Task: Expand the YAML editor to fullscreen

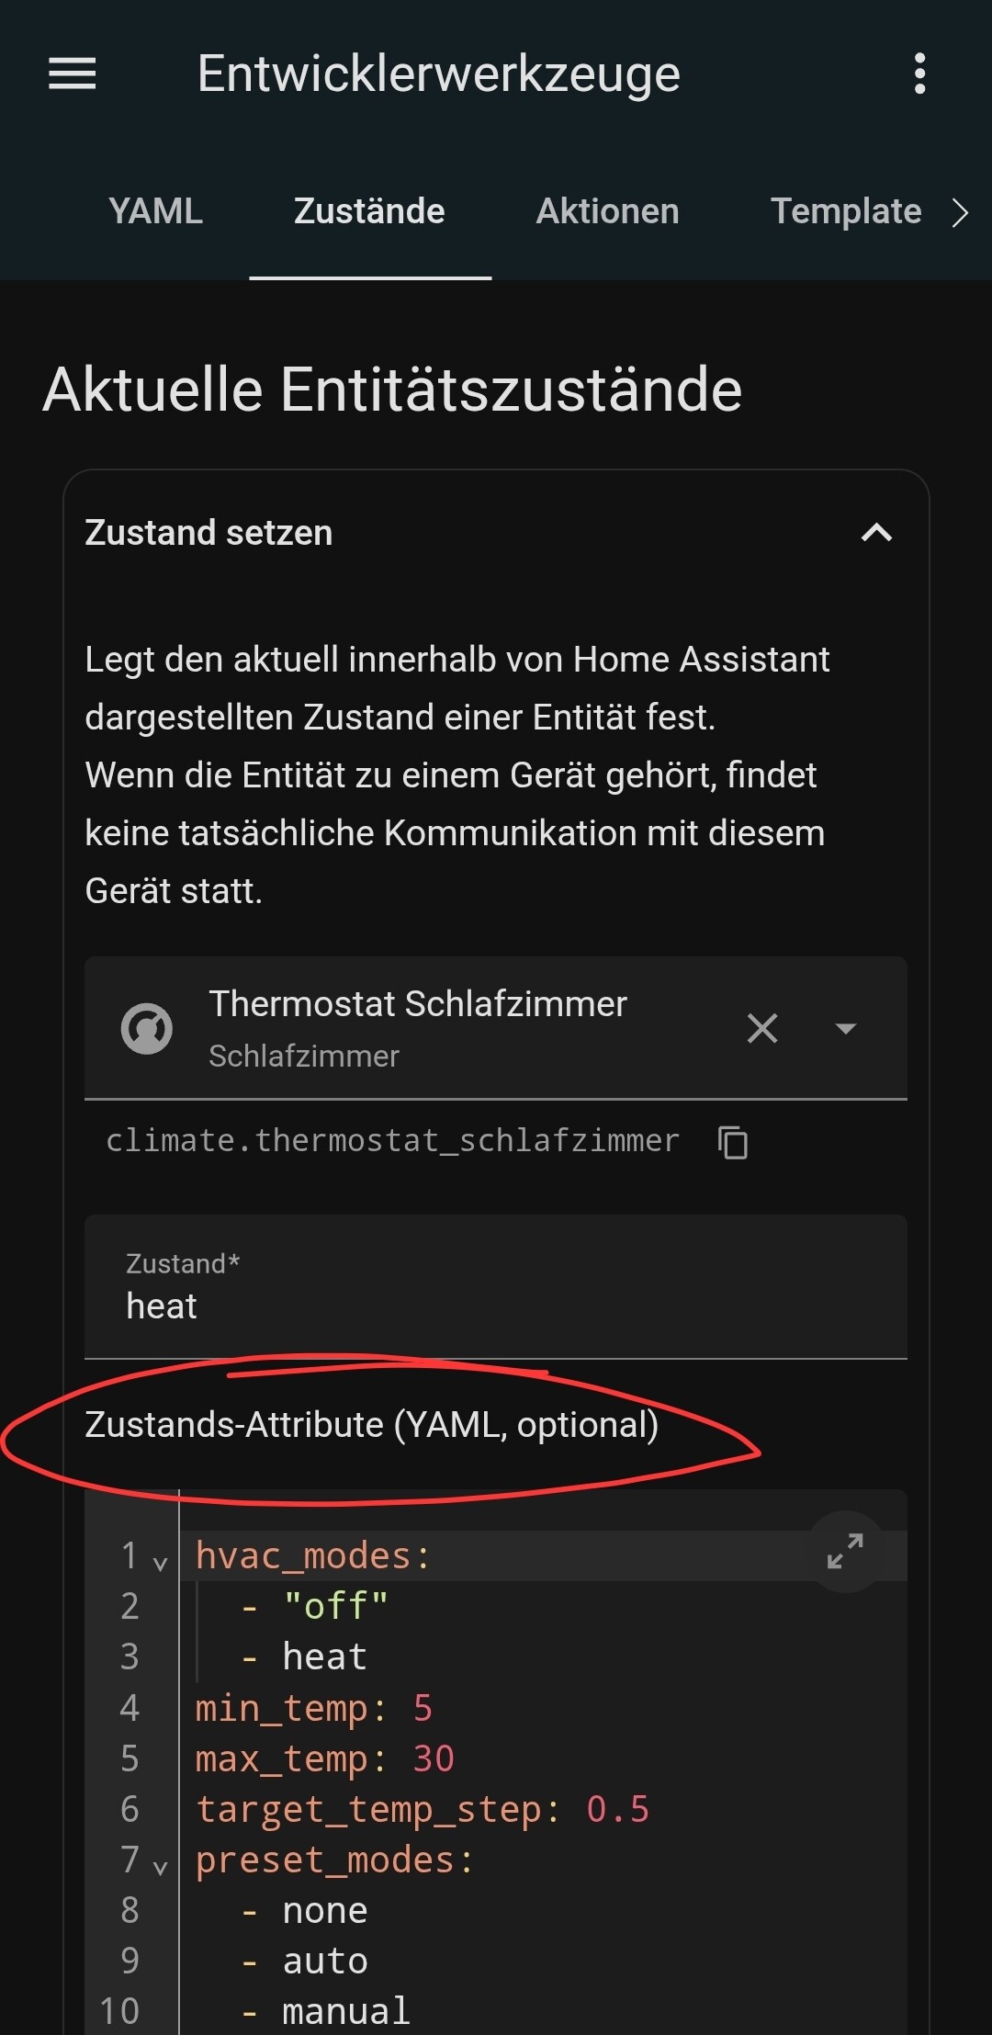Action: point(845,1552)
